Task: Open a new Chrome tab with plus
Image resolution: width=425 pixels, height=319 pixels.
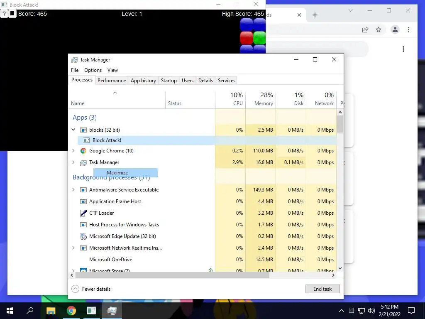Action: pyautogui.click(x=315, y=15)
